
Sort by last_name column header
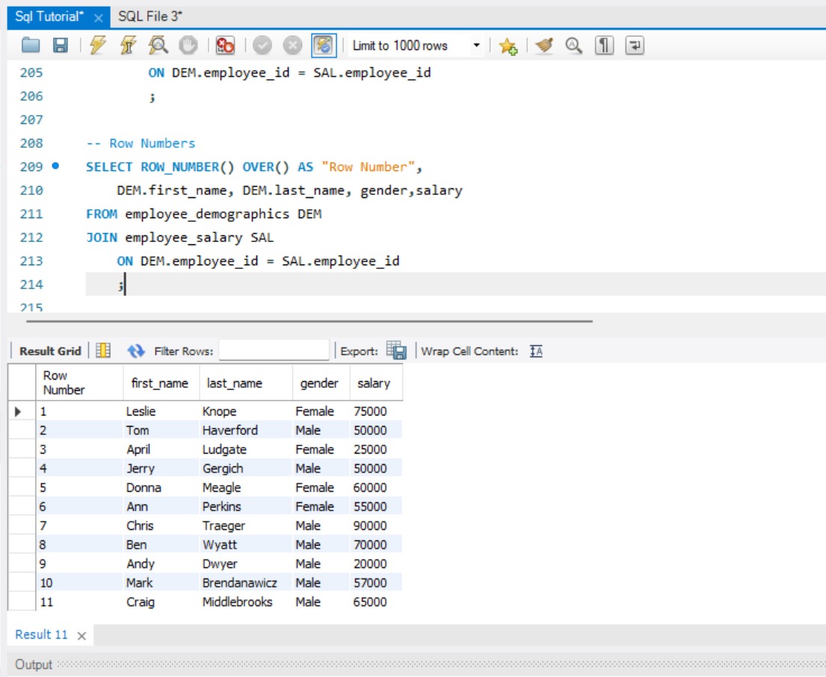click(x=245, y=383)
